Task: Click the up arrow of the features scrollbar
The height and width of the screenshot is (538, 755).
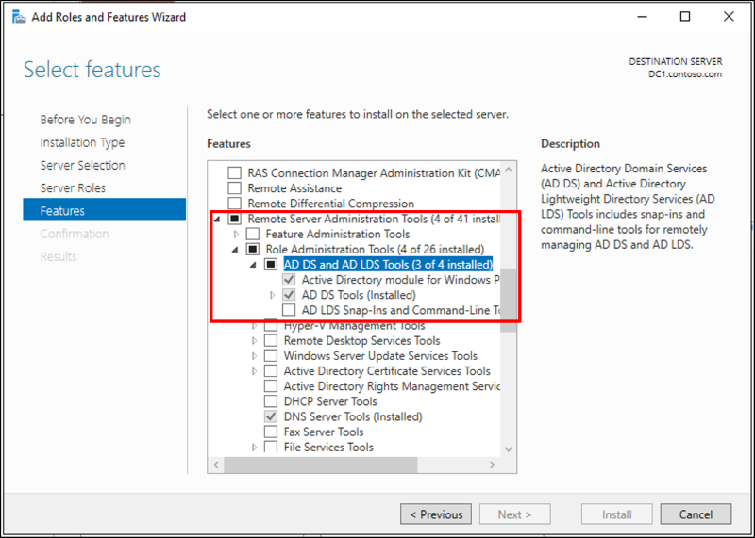Action: click(509, 170)
